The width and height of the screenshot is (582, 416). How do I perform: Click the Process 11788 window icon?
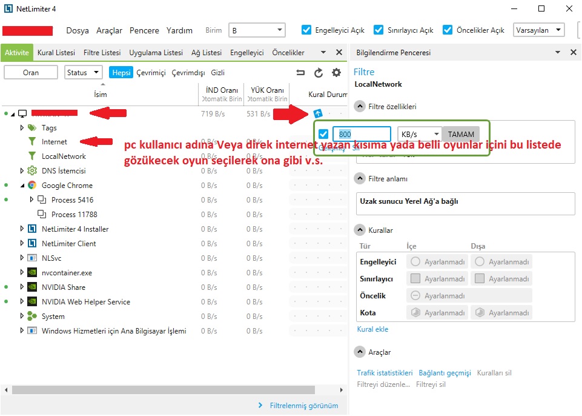[42, 214]
